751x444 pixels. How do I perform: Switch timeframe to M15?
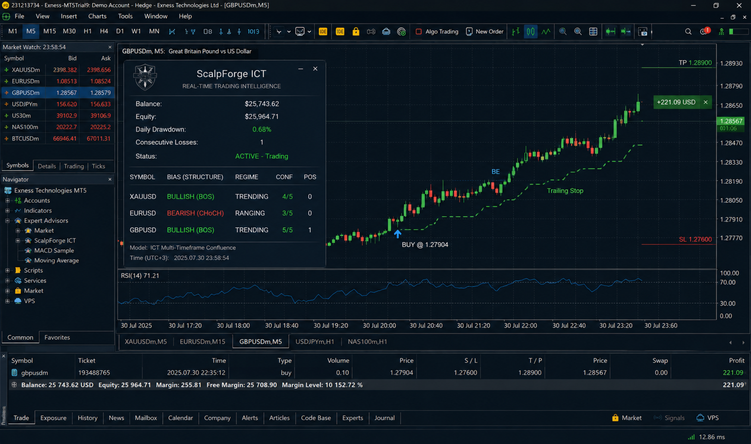(x=49, y=31)
